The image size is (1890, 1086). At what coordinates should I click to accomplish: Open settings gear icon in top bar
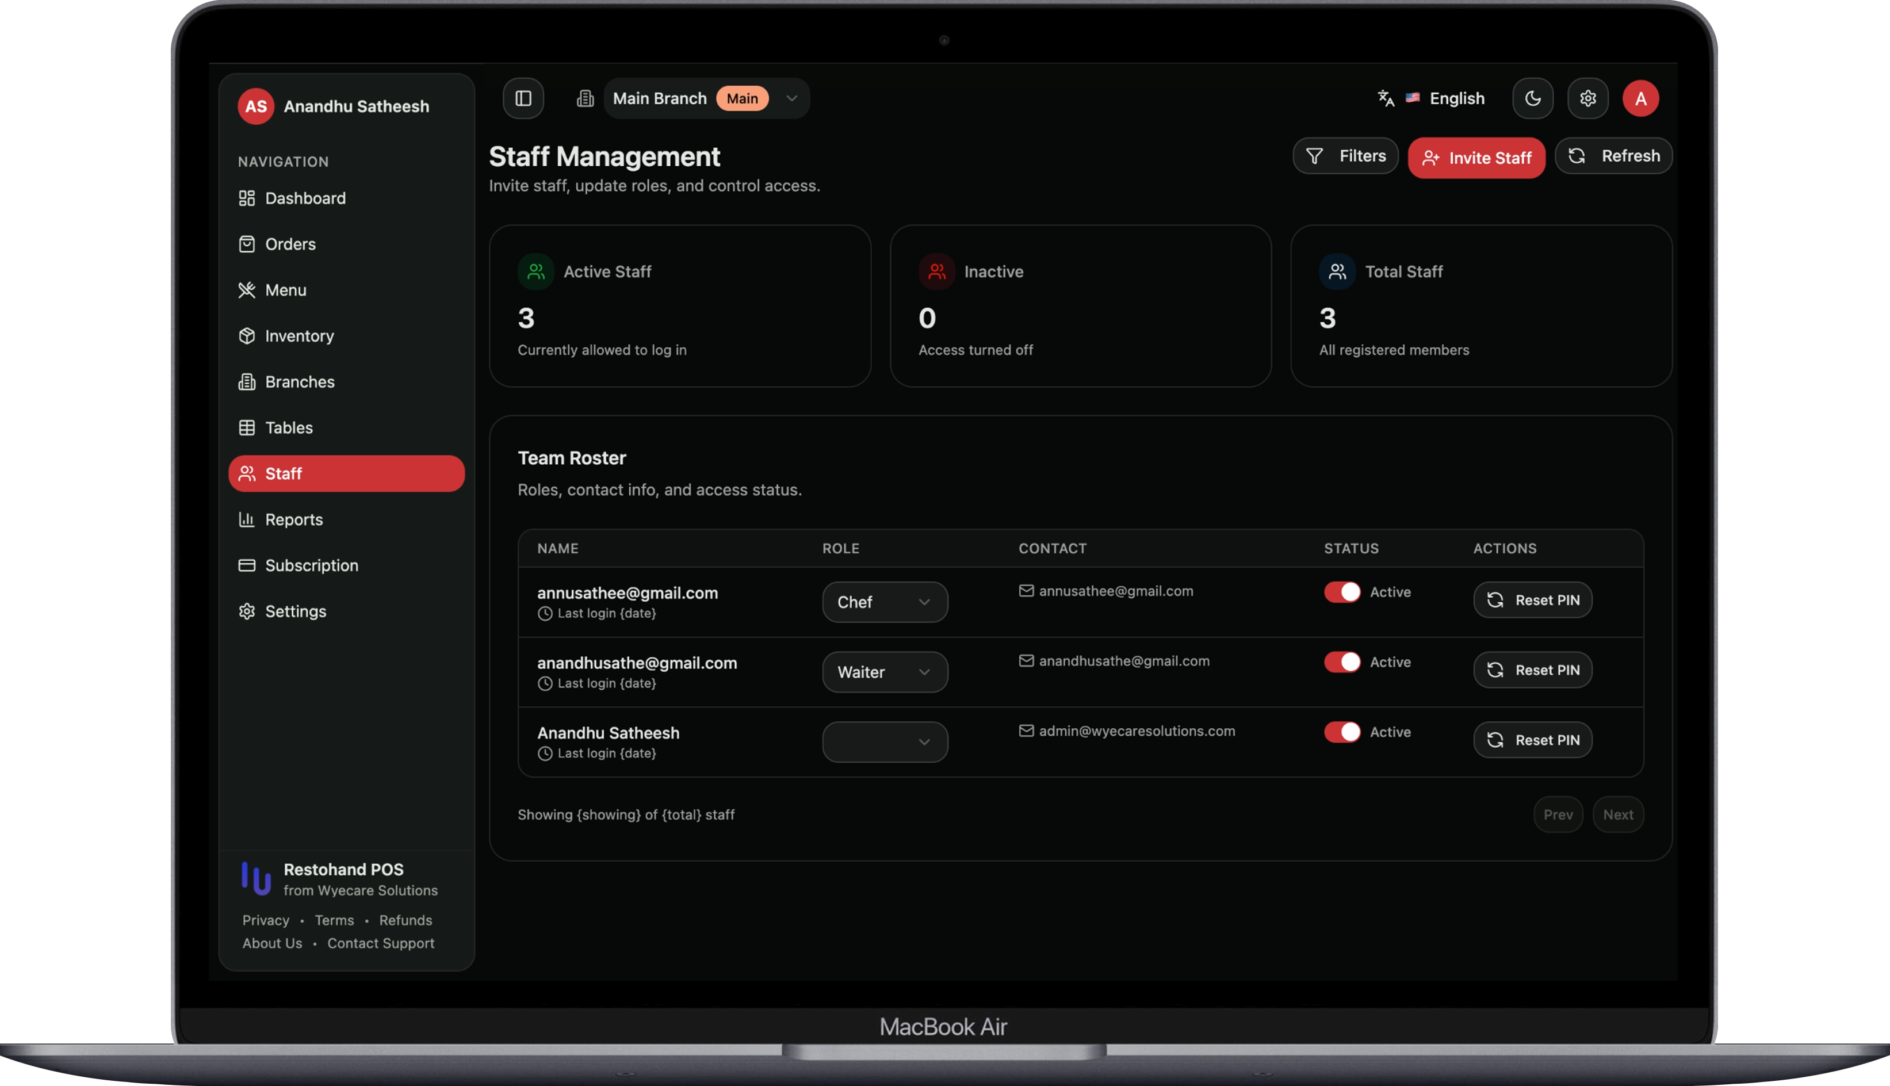(x=1587, y=98)
